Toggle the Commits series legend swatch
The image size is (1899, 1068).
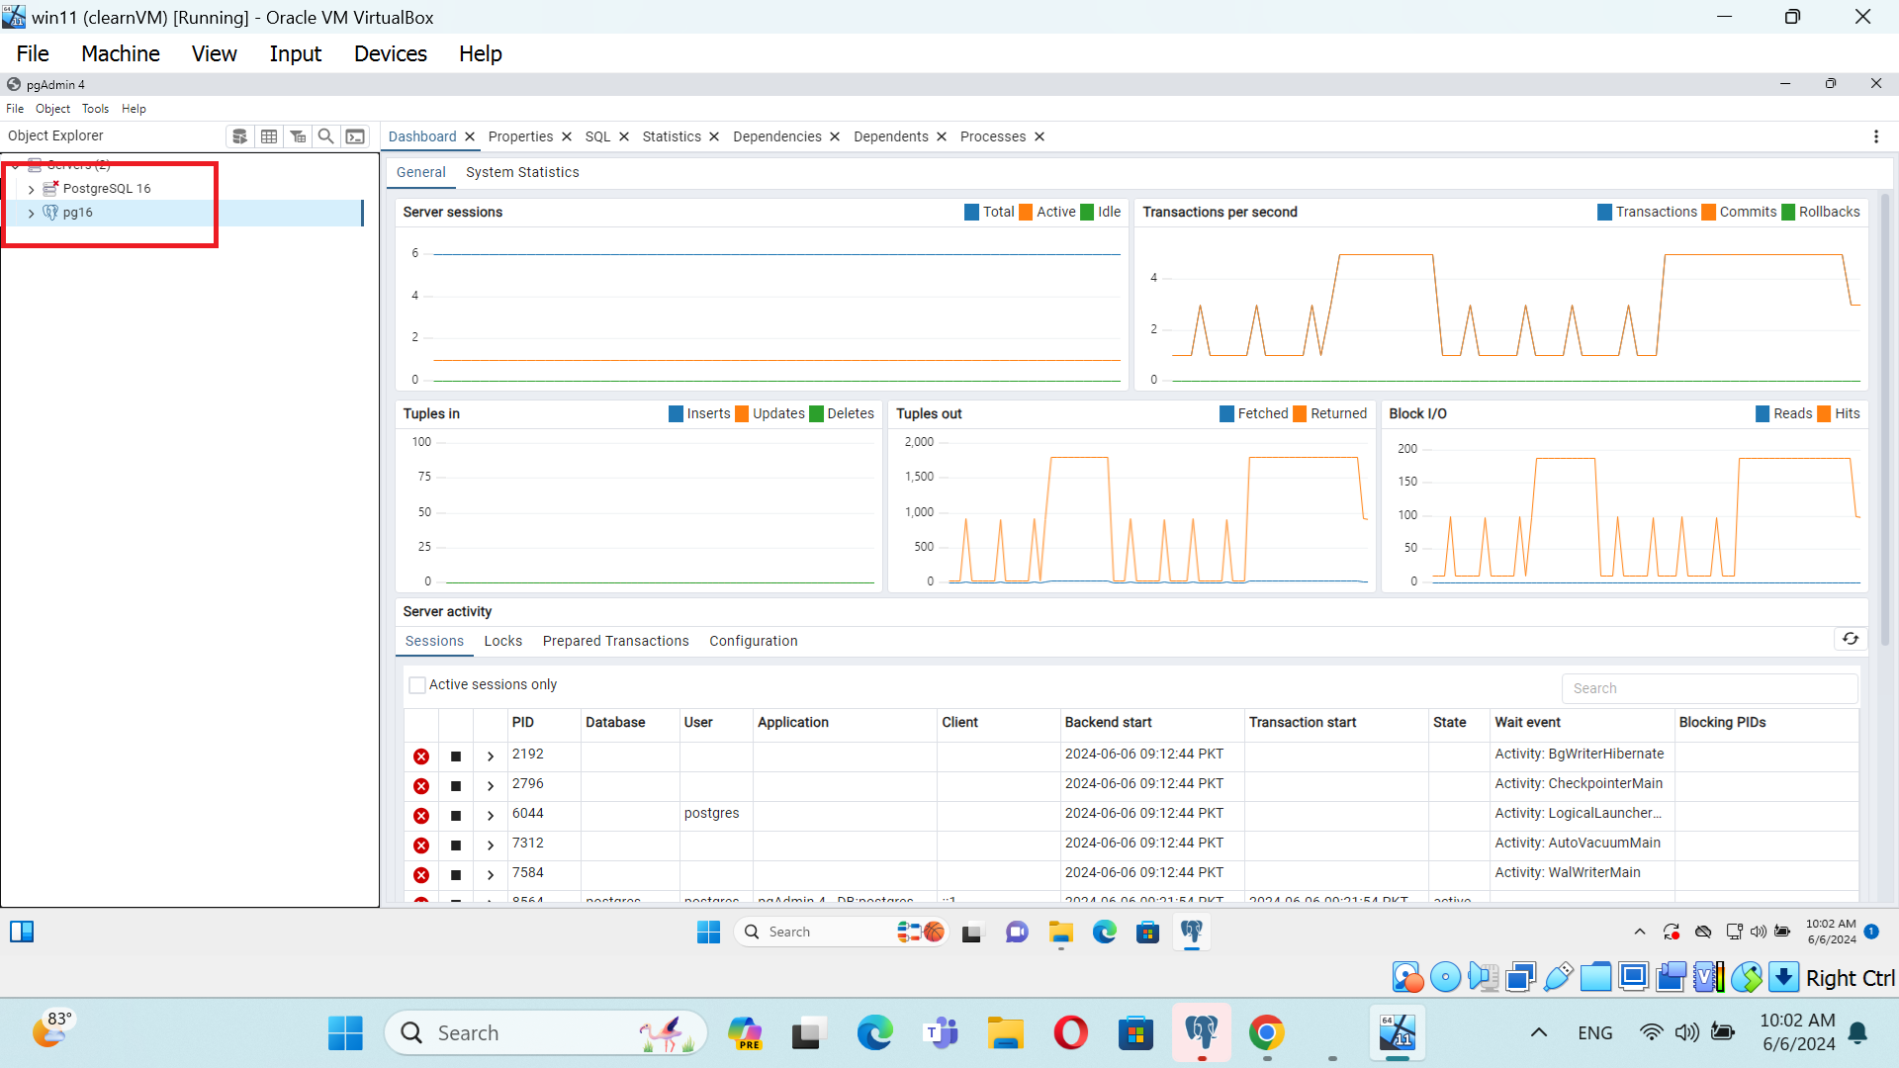tap(1708, 212)
